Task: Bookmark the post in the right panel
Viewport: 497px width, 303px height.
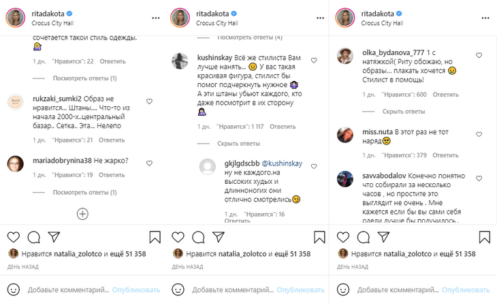Action: pyautogui.click(x=484, y=237)
